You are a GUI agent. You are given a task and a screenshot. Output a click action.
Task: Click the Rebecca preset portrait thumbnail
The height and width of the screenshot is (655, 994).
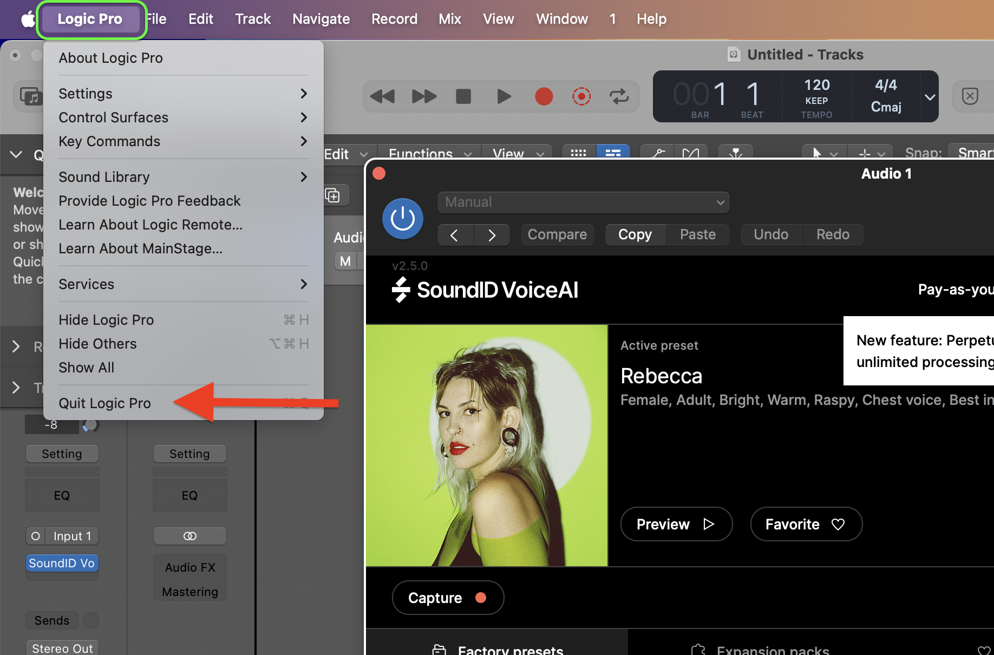[487, 446]
